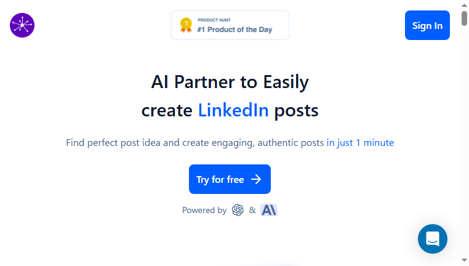Click the scrollbar up arrow
Viewport: 469px width, 266px height.
click(464, 5)
